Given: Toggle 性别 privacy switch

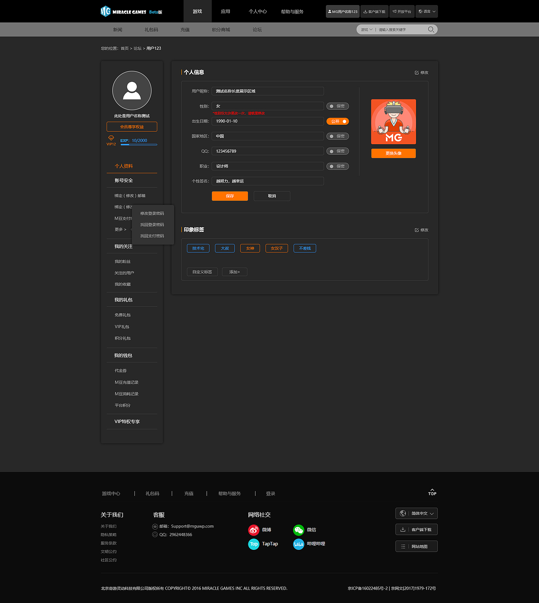Looking at the screenshot, I should (338, 106).
